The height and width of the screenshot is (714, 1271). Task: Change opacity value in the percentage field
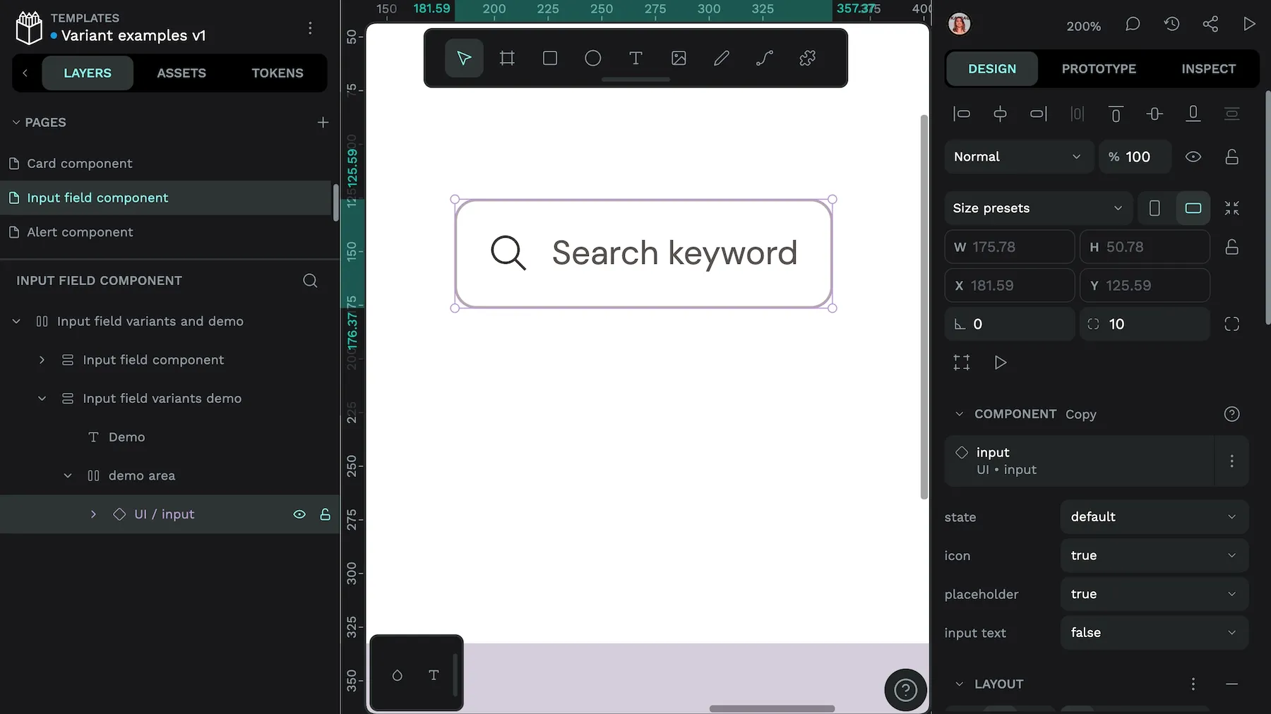pos(1139,157)
